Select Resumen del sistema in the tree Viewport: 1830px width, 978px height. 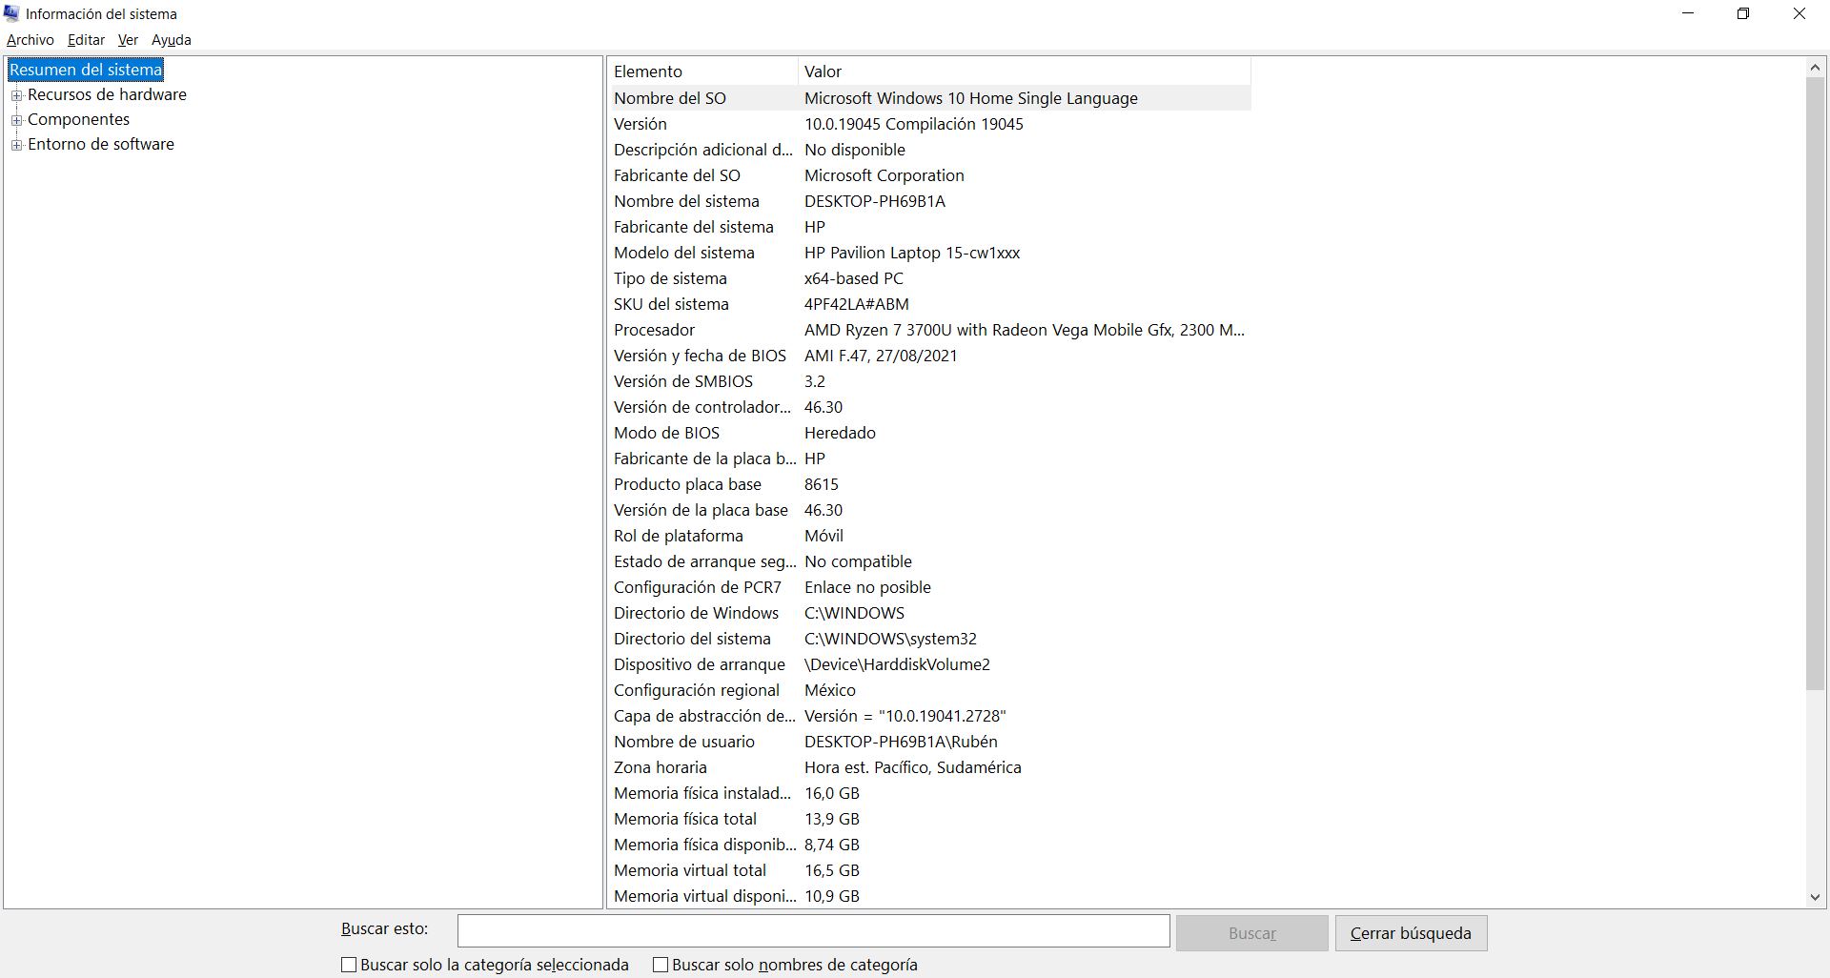[86, 70]
